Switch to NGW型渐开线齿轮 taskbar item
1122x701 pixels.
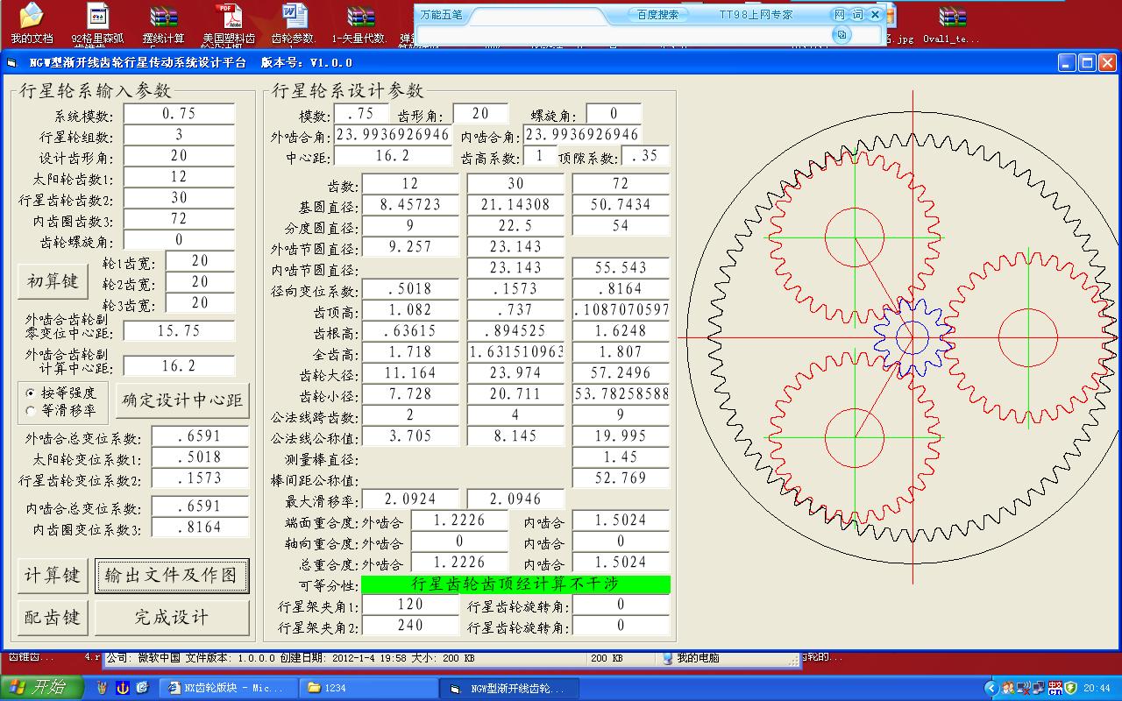click(509, 688)
